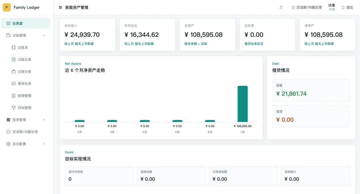The height and width of the screenshot is (194, 360).
Task: Click the 目标总额 ¥ 0.00 box
Action: 172,176
